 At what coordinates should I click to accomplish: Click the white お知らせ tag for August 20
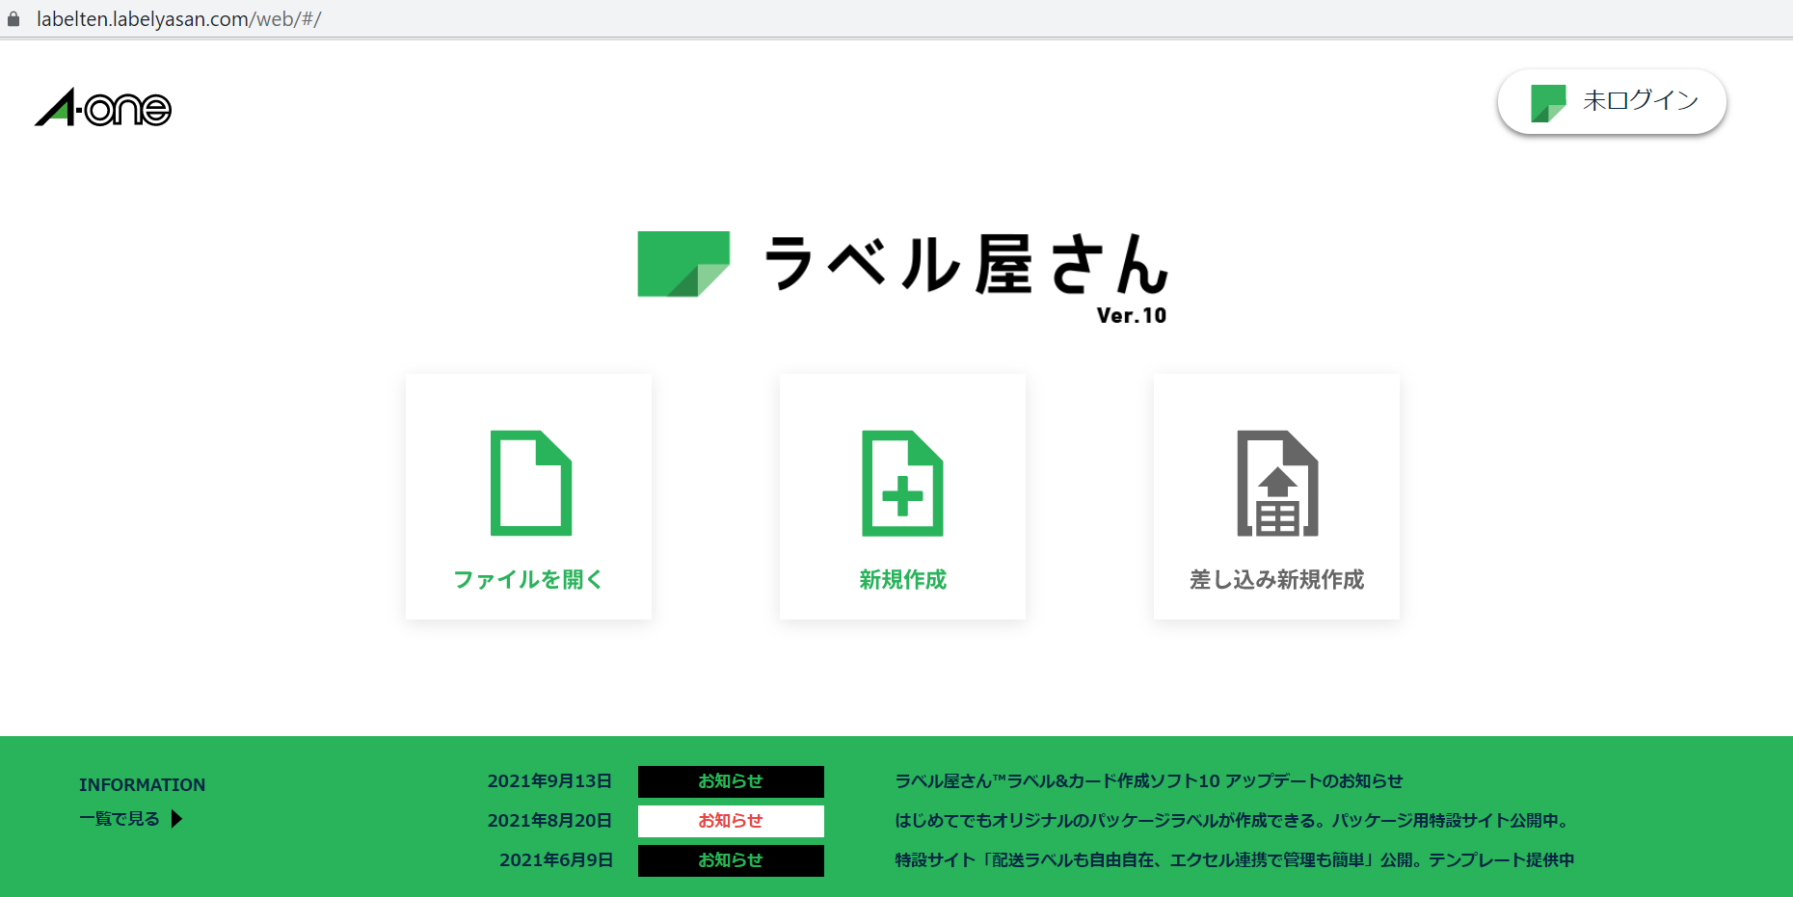pyautogui.click(x=731, y=821)
